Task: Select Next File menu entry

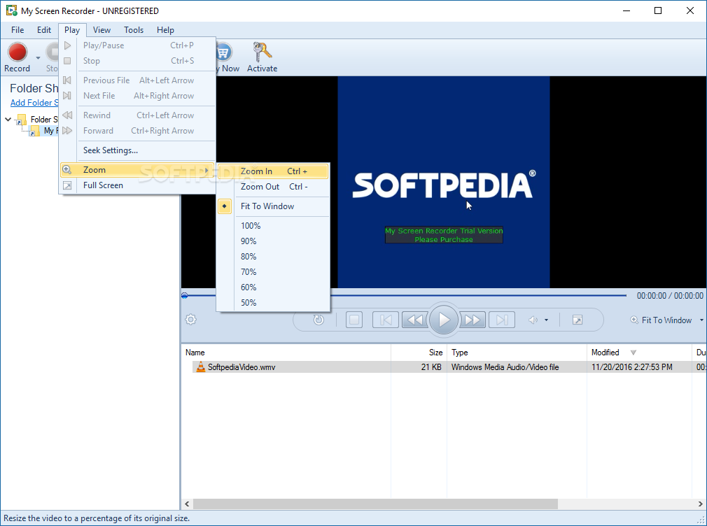Action: click(137, 96)
